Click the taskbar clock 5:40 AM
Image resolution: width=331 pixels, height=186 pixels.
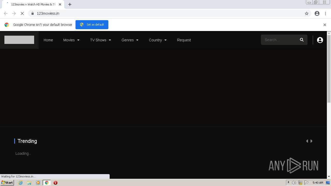coord(318,183)
